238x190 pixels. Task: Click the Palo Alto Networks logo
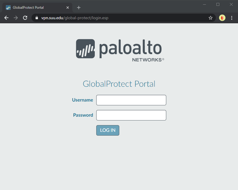(x=119, y=49)
